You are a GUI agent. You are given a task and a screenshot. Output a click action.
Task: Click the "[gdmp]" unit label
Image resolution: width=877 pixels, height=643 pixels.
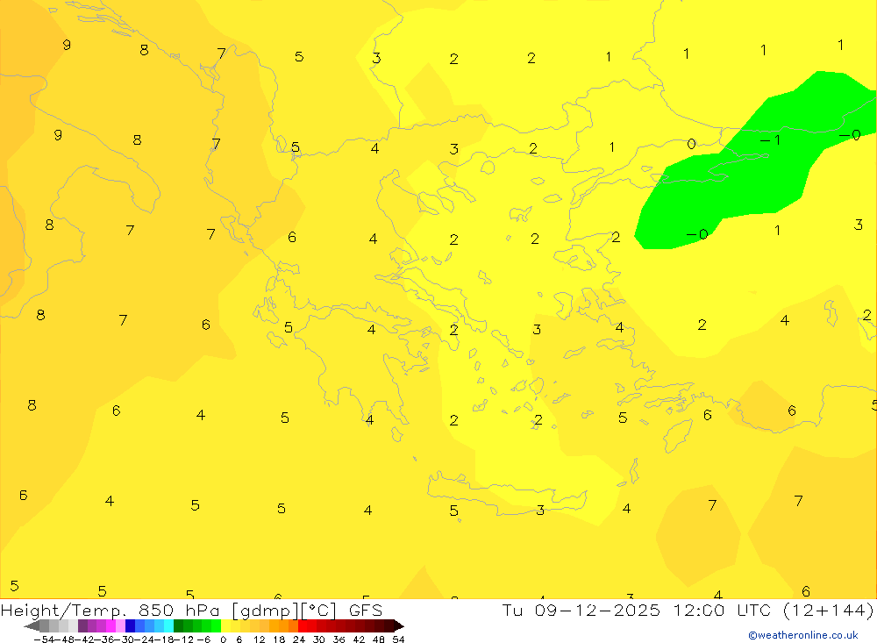point(265,611)
